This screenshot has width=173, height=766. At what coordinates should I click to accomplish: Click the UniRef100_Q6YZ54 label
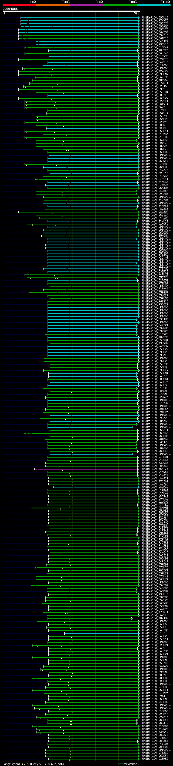(155, 32)
